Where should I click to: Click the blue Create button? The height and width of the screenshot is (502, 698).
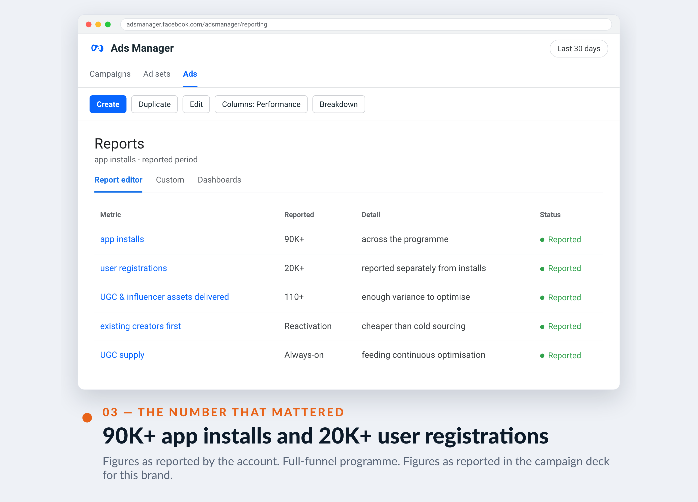tap(108, 104)
